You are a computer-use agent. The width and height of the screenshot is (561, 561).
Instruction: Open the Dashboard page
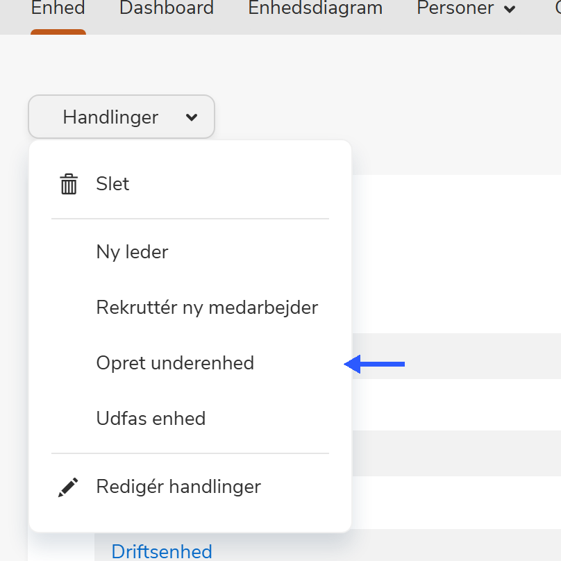(x=166, y=8)
